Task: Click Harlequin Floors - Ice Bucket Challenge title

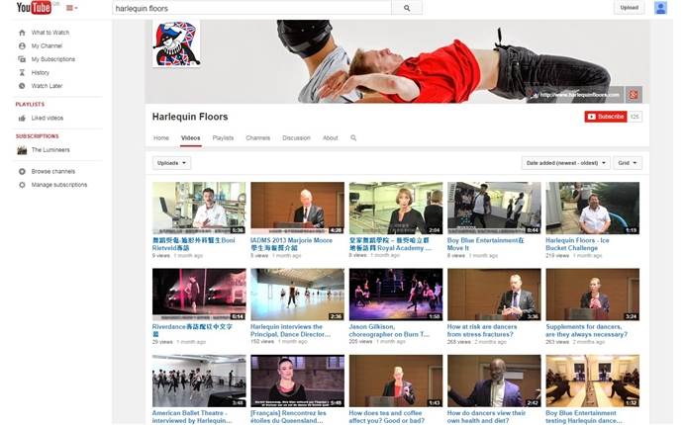Action: coord(577,244)
